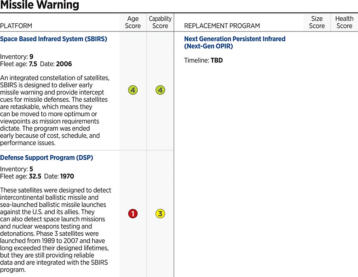
Task: Click the DSP Inventory: 5 text
Action: pyautogui.click(x=17, y=169)
